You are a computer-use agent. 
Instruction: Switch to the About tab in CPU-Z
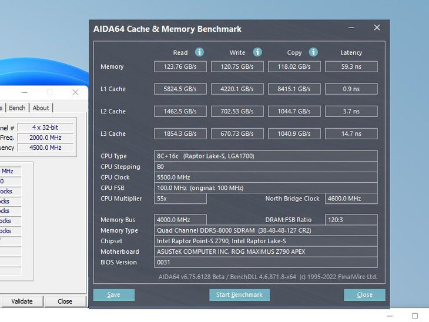(41, 108)
